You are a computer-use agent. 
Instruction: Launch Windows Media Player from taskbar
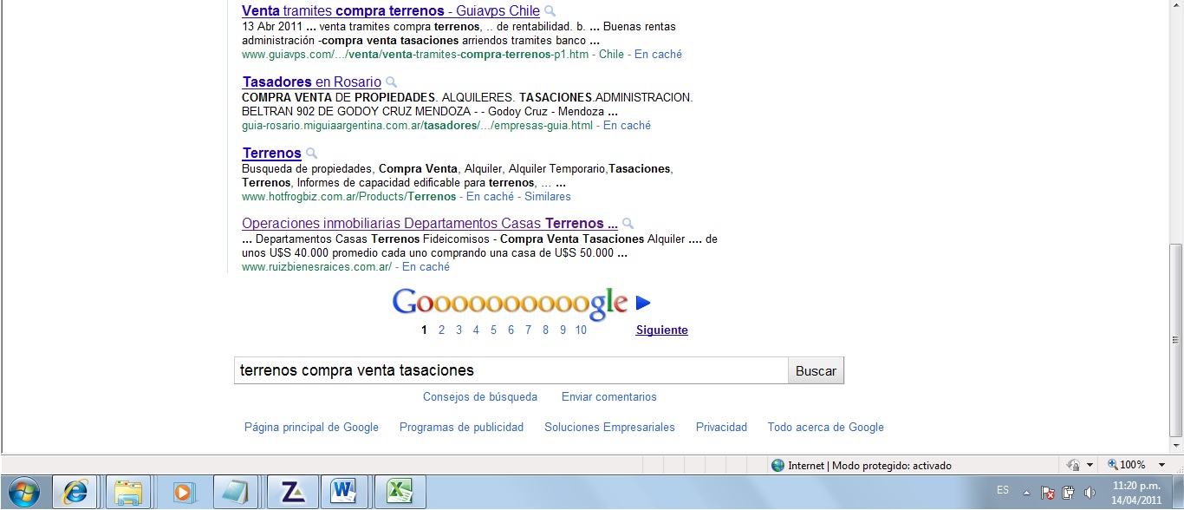point(183,492)
